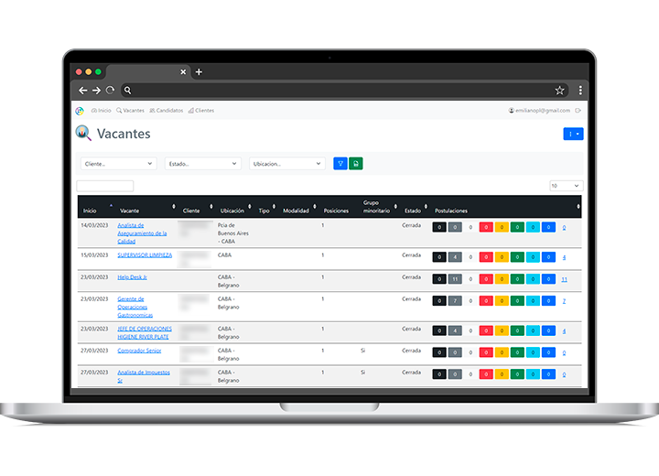Expand the Ubicacion filter dropdown
The height and width of the screenshot is (476, 659).
(287, 164)
